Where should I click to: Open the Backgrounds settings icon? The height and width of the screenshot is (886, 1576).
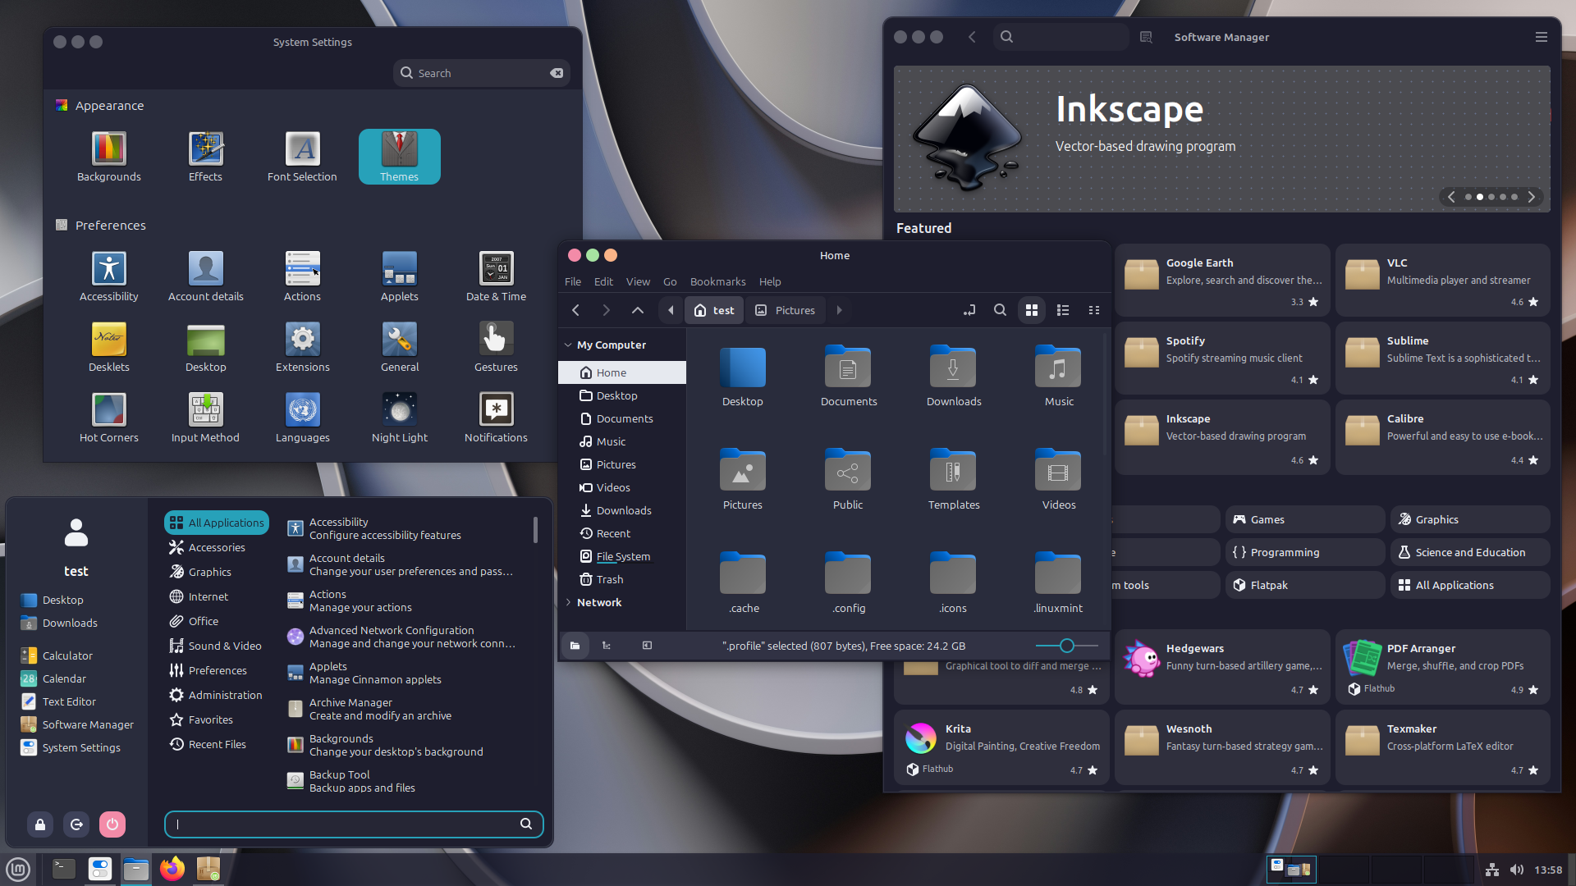pos(108,157)
